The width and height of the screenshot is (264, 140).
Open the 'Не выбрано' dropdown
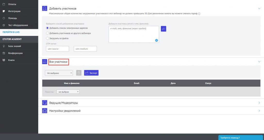[59, 73]
